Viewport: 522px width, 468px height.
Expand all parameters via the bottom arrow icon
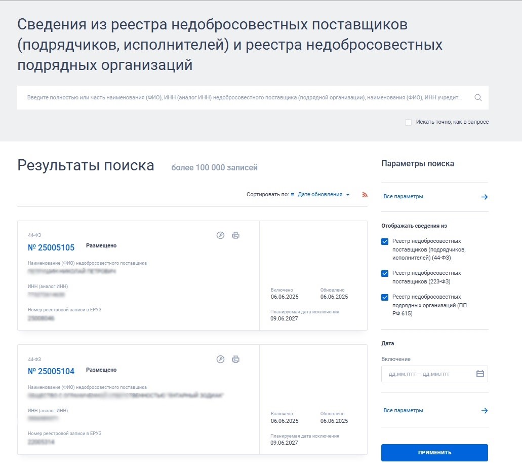(485, 411)
